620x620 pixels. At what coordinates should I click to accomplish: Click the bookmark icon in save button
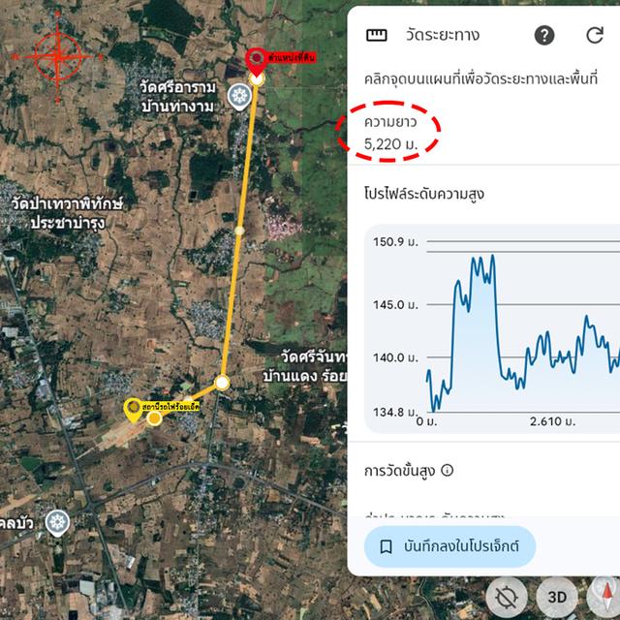[x=386, y=546]
